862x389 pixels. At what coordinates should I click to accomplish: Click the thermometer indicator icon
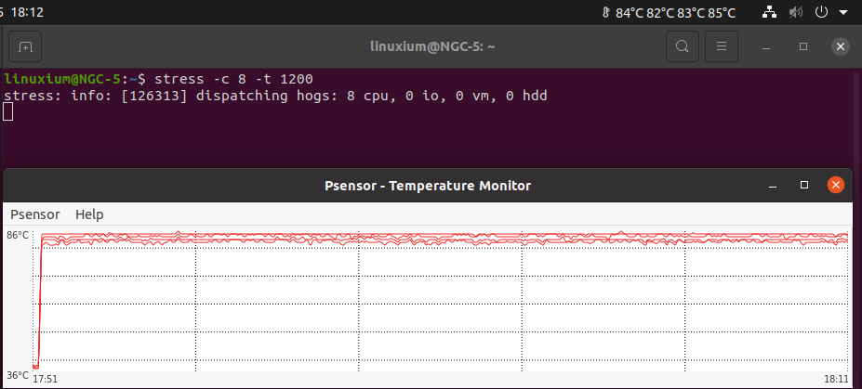pos(606,12)
